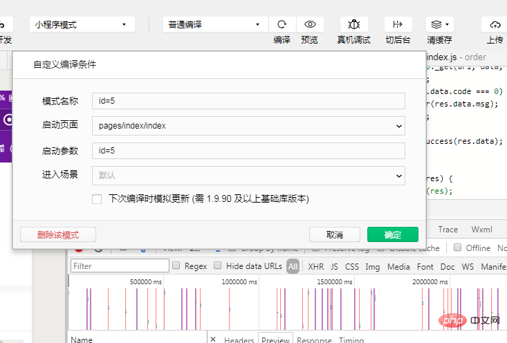Select the Response tab
Viewport: 507px width, 343px height.
pos(314,340)
